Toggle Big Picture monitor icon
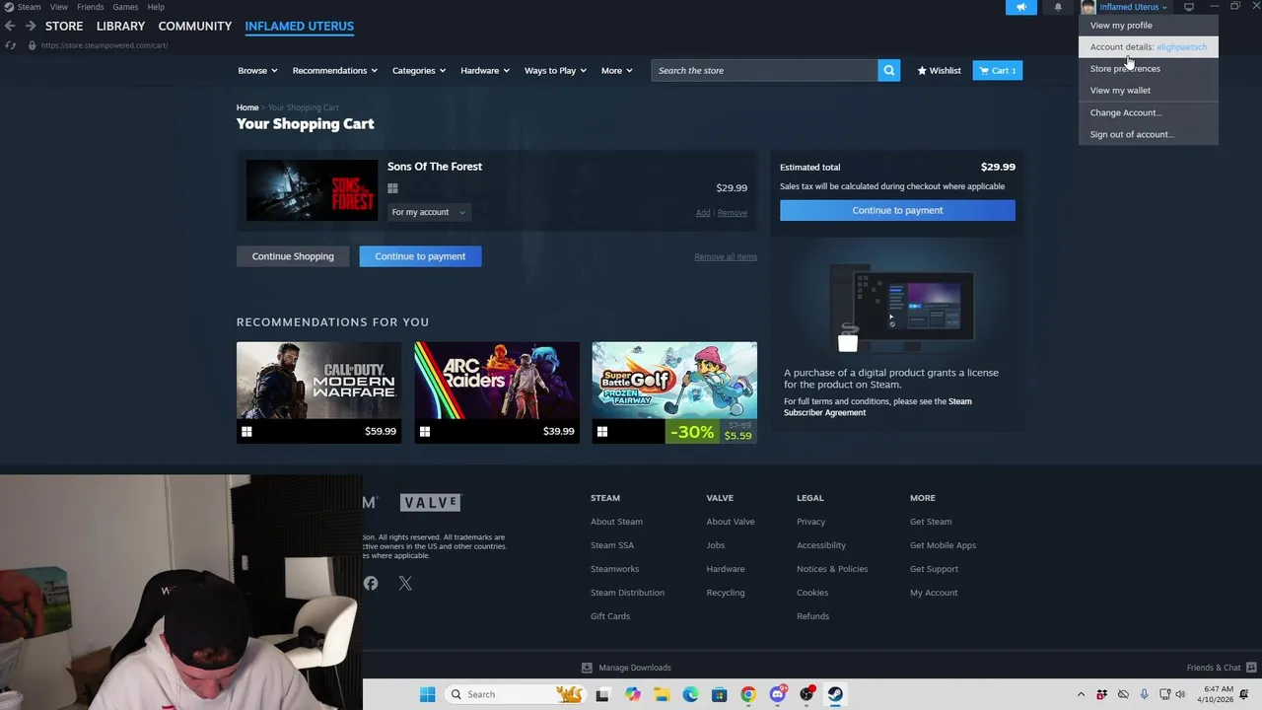Image resolution: width=1262 pixels, height=710 pixels. tap(1189, 7)
